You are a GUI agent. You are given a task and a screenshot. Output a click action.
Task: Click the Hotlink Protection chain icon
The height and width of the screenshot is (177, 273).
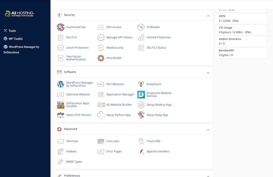[x=141, y=38]
